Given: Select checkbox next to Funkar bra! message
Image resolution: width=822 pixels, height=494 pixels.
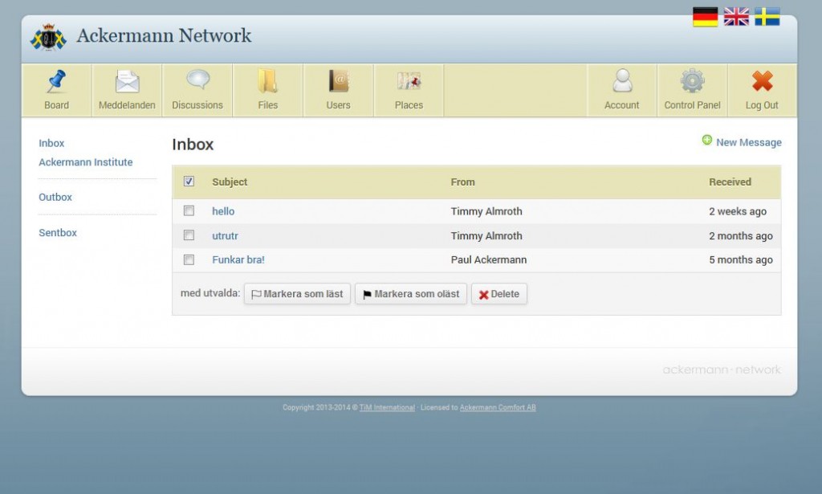Looking at the screenshot, I should [x=189, y=259].
